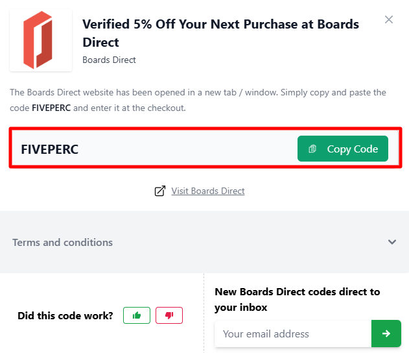Click empty space in the code box
Viewport: 409px width, 353px height.
188,149
